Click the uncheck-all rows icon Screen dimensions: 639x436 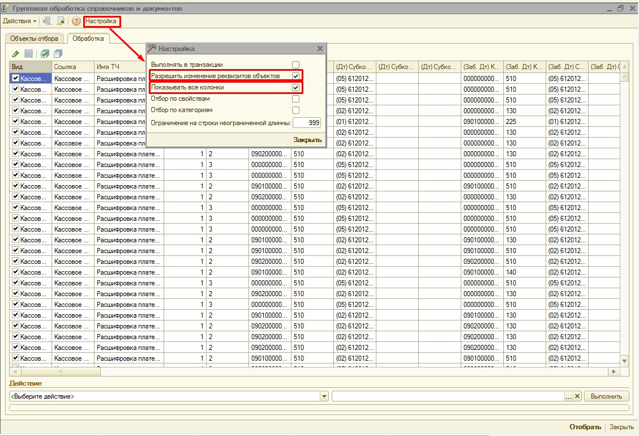[x=58, y=54]
